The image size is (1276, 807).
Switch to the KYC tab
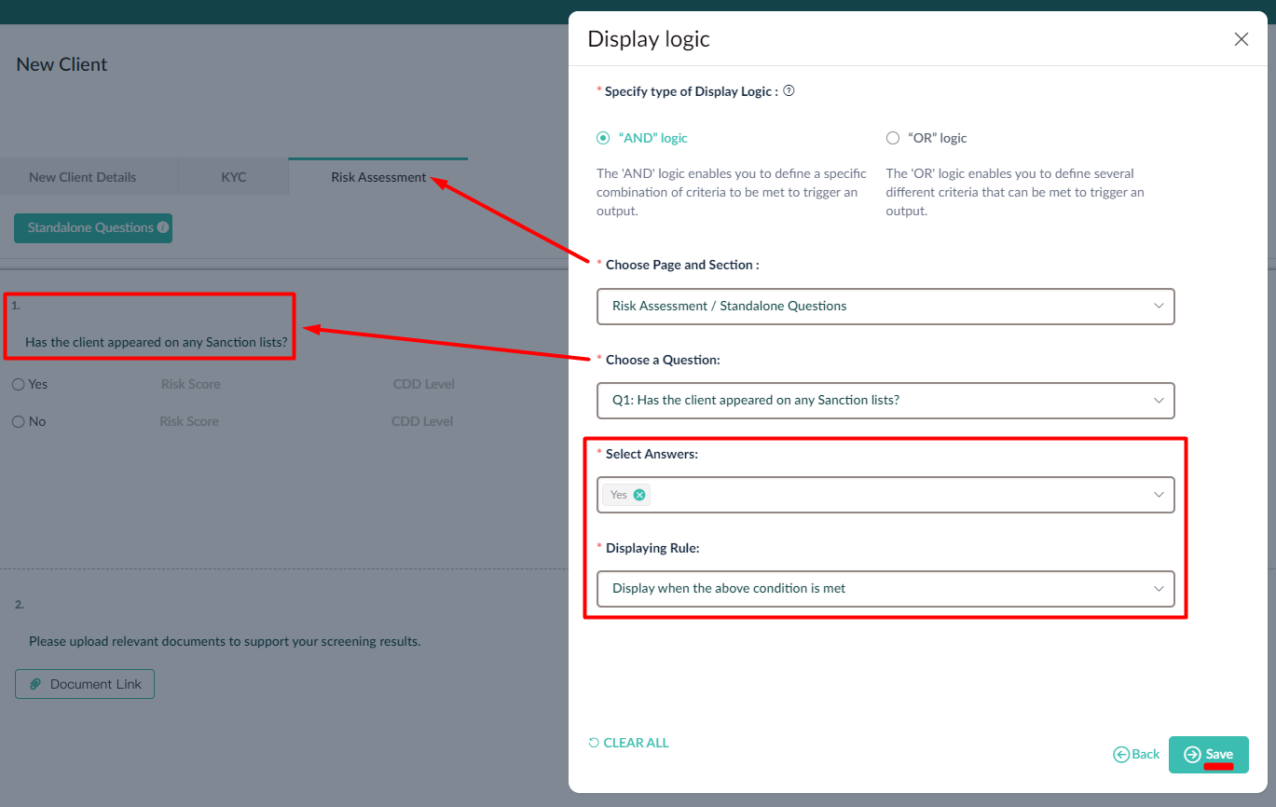[234, 177]
